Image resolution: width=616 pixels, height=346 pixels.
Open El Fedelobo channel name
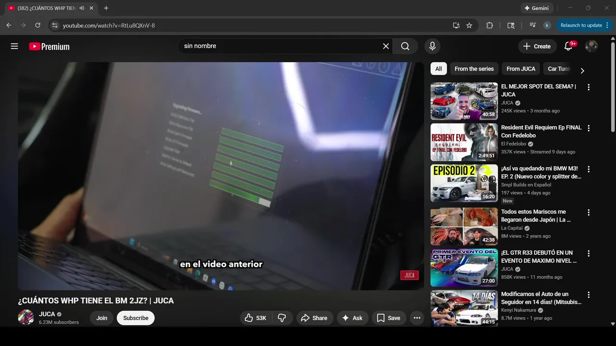click(513, 144)
